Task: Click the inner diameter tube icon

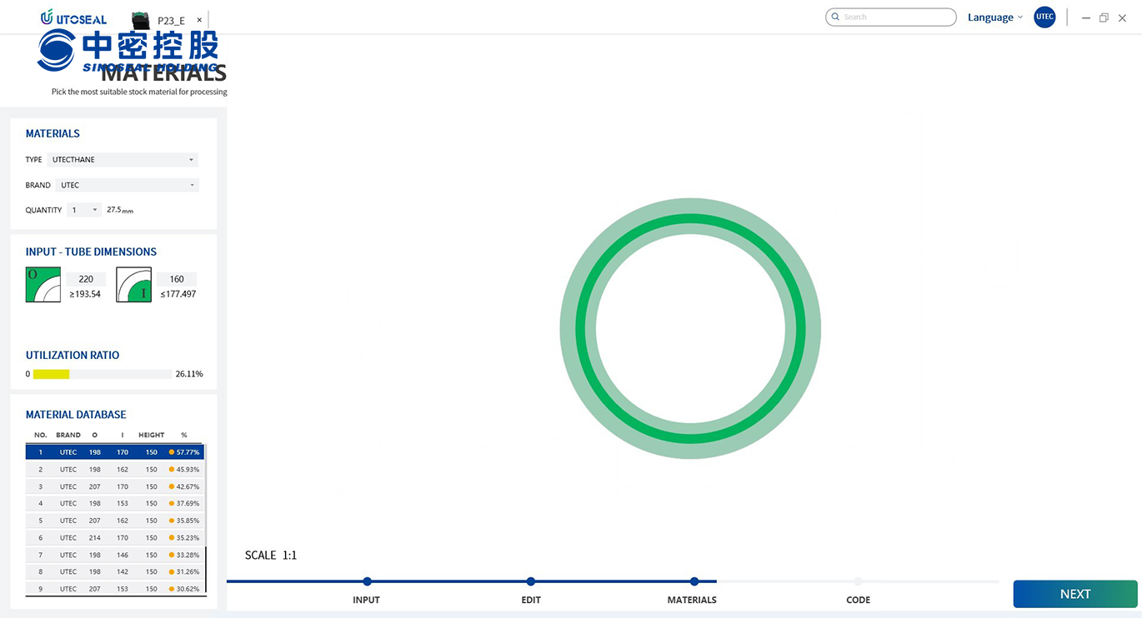Action: [x=133, y=284]
